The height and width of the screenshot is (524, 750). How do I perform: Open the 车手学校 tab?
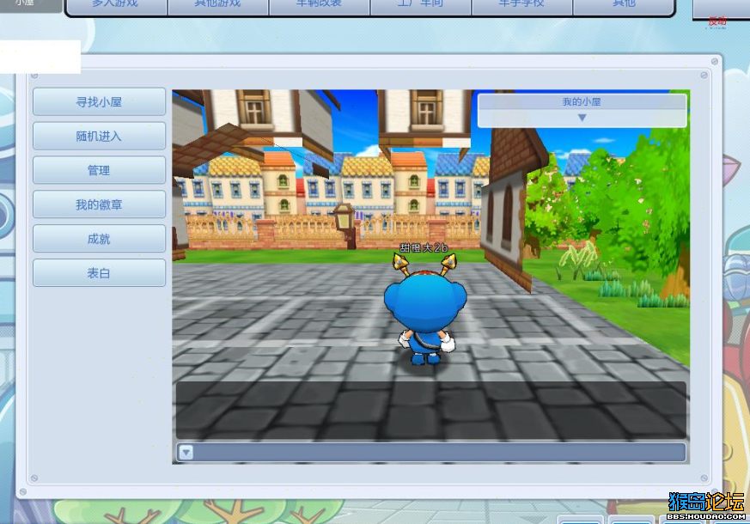pos(521,6)
